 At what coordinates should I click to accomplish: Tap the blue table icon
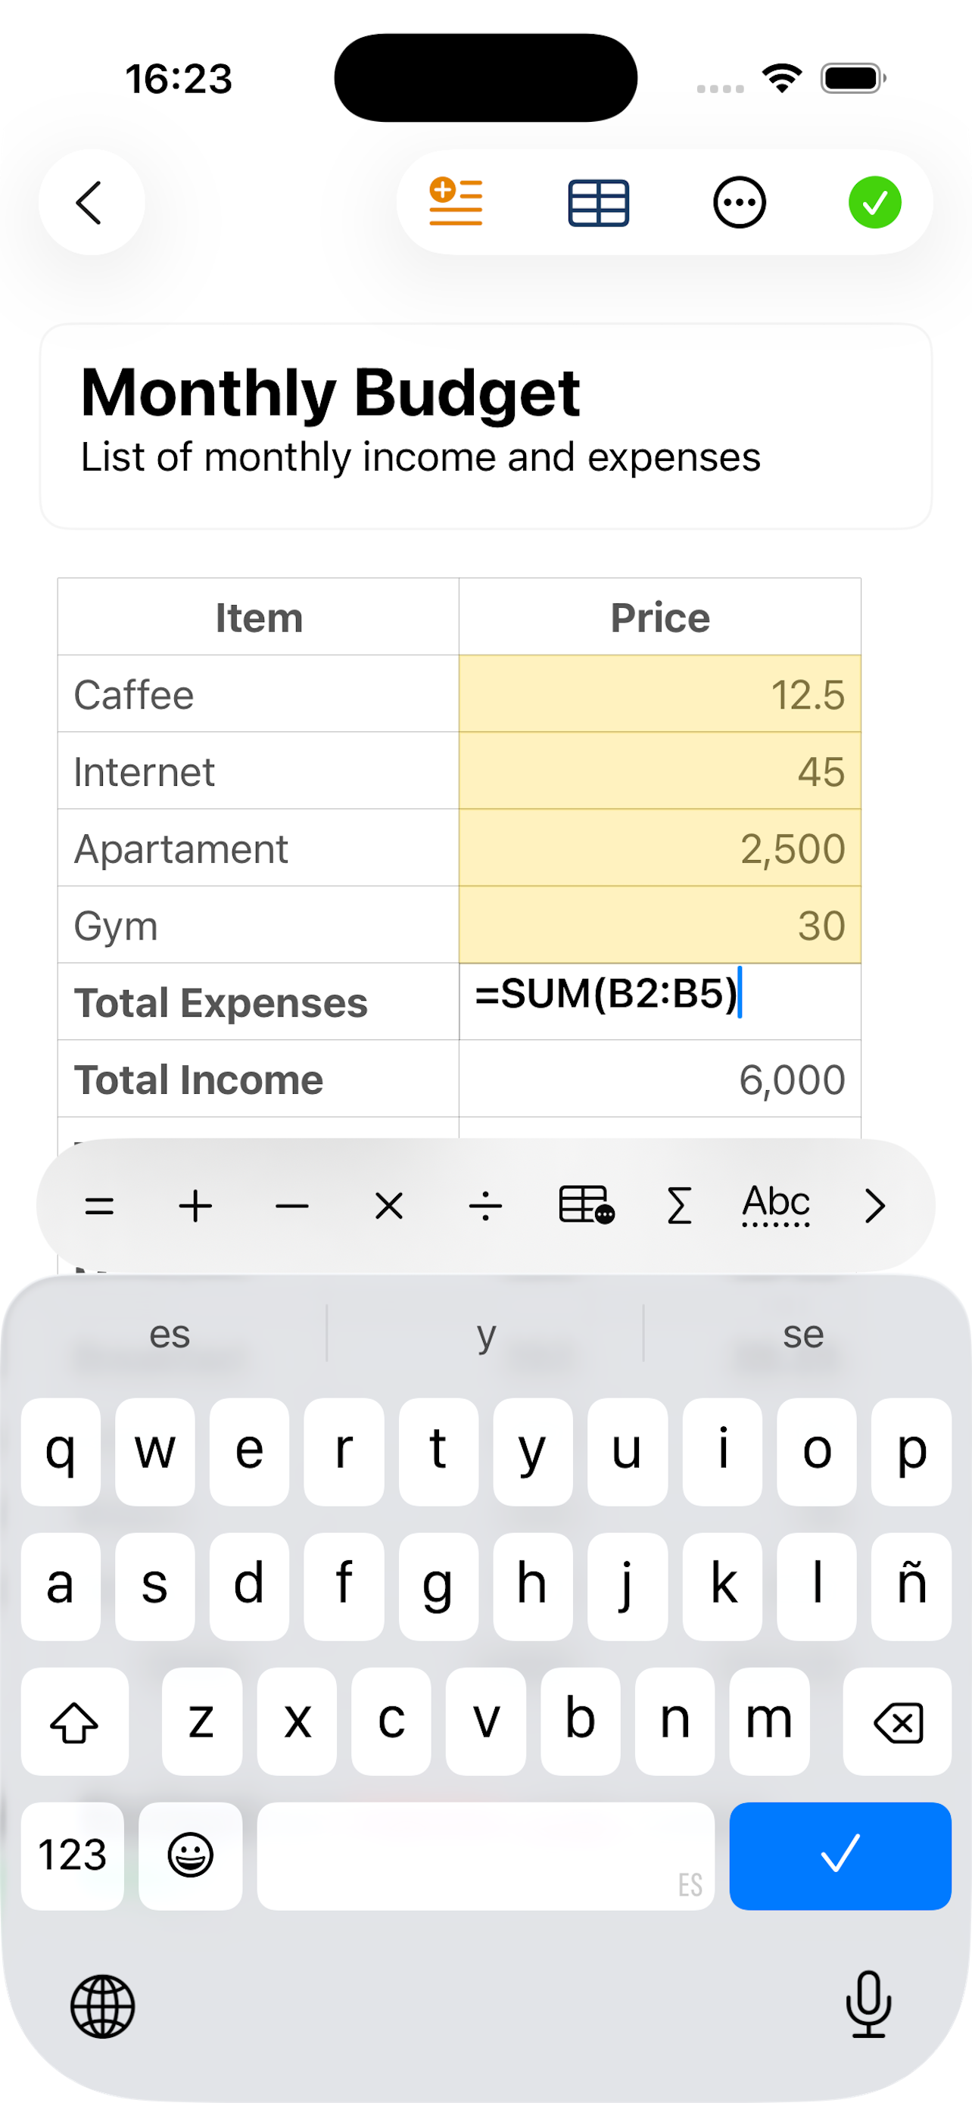pos(598,202)
